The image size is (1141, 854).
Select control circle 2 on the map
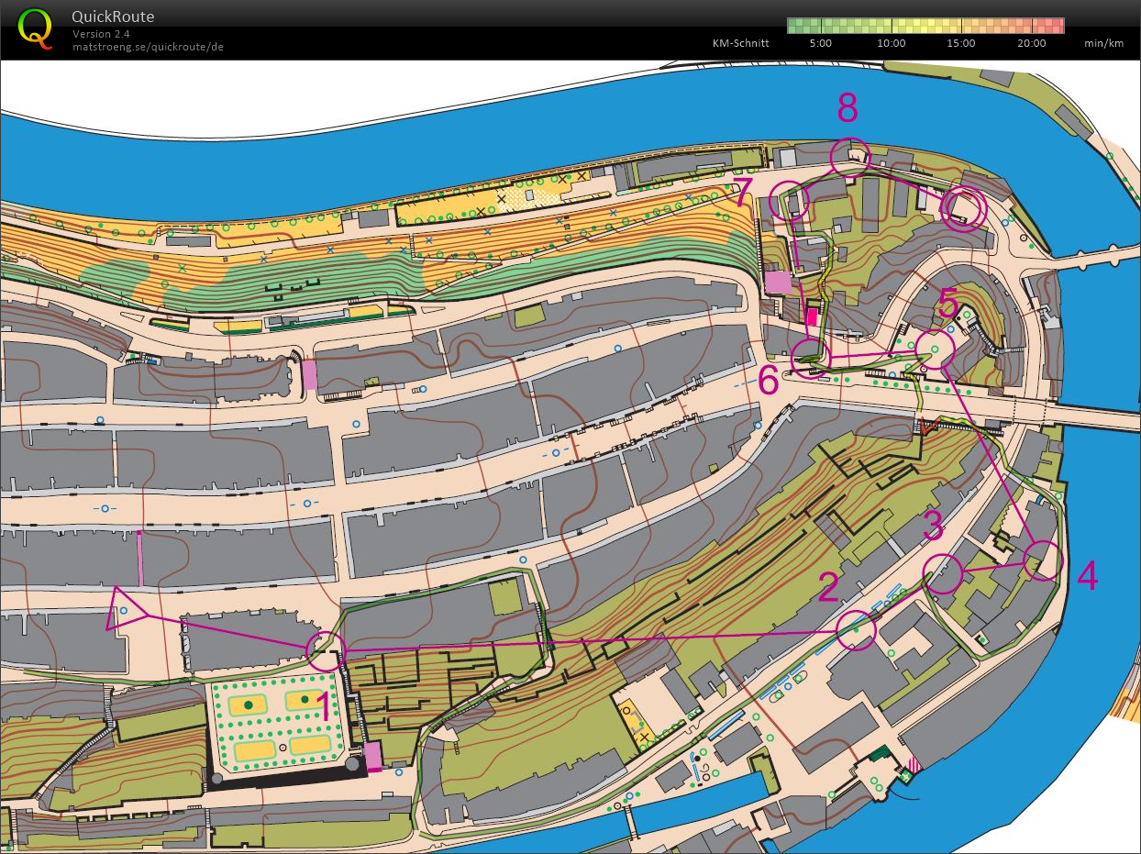coord(857,631)
